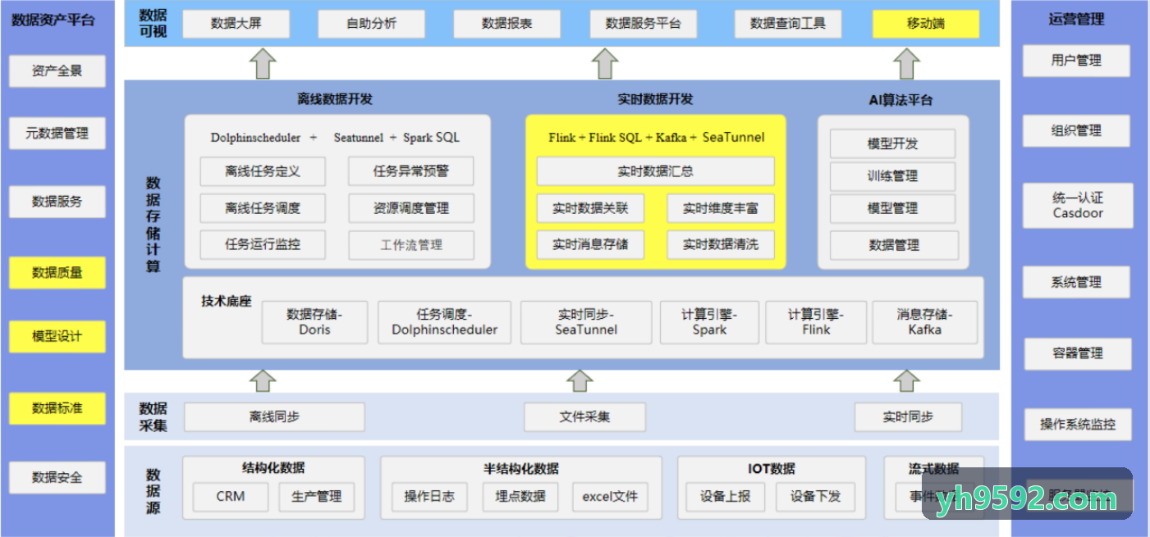Click the 容器管理 box

click(1078, 353)
